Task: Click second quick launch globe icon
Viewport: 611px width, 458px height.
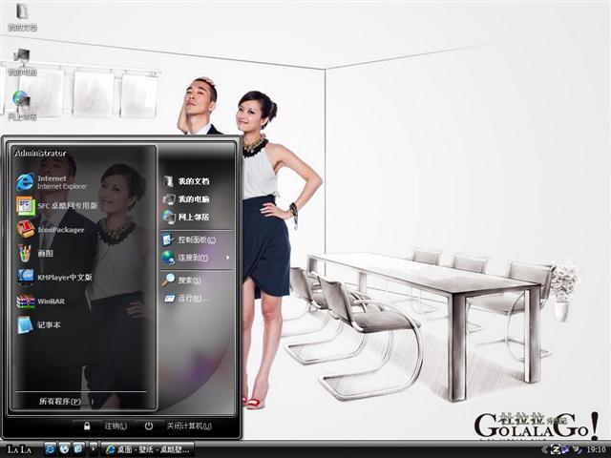Action: tap(64, 449)
